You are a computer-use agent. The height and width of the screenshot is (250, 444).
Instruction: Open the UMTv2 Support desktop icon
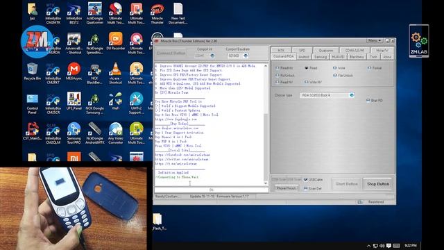[x=136, y=103]
